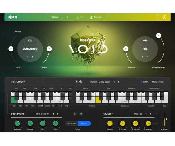The height and width of the screenshot is (146, 175).
Task: Go to previous preset next to Tellurian
Action: pyautogui.click(x=63, y=17)
